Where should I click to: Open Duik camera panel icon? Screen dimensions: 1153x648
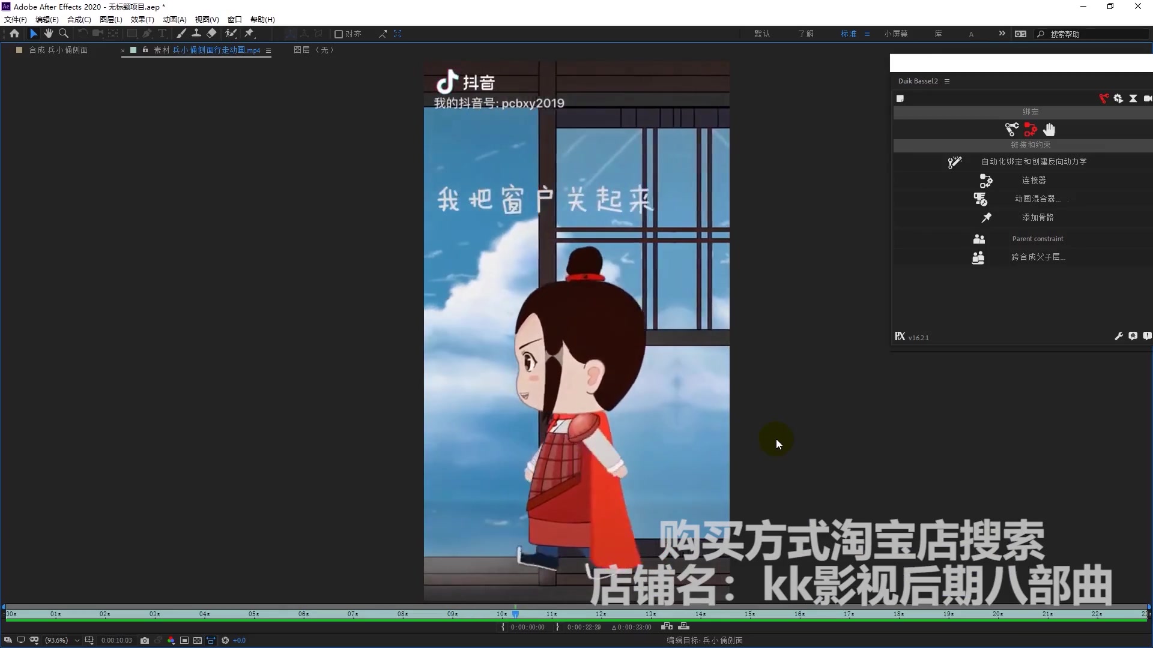coord(1148,98)
